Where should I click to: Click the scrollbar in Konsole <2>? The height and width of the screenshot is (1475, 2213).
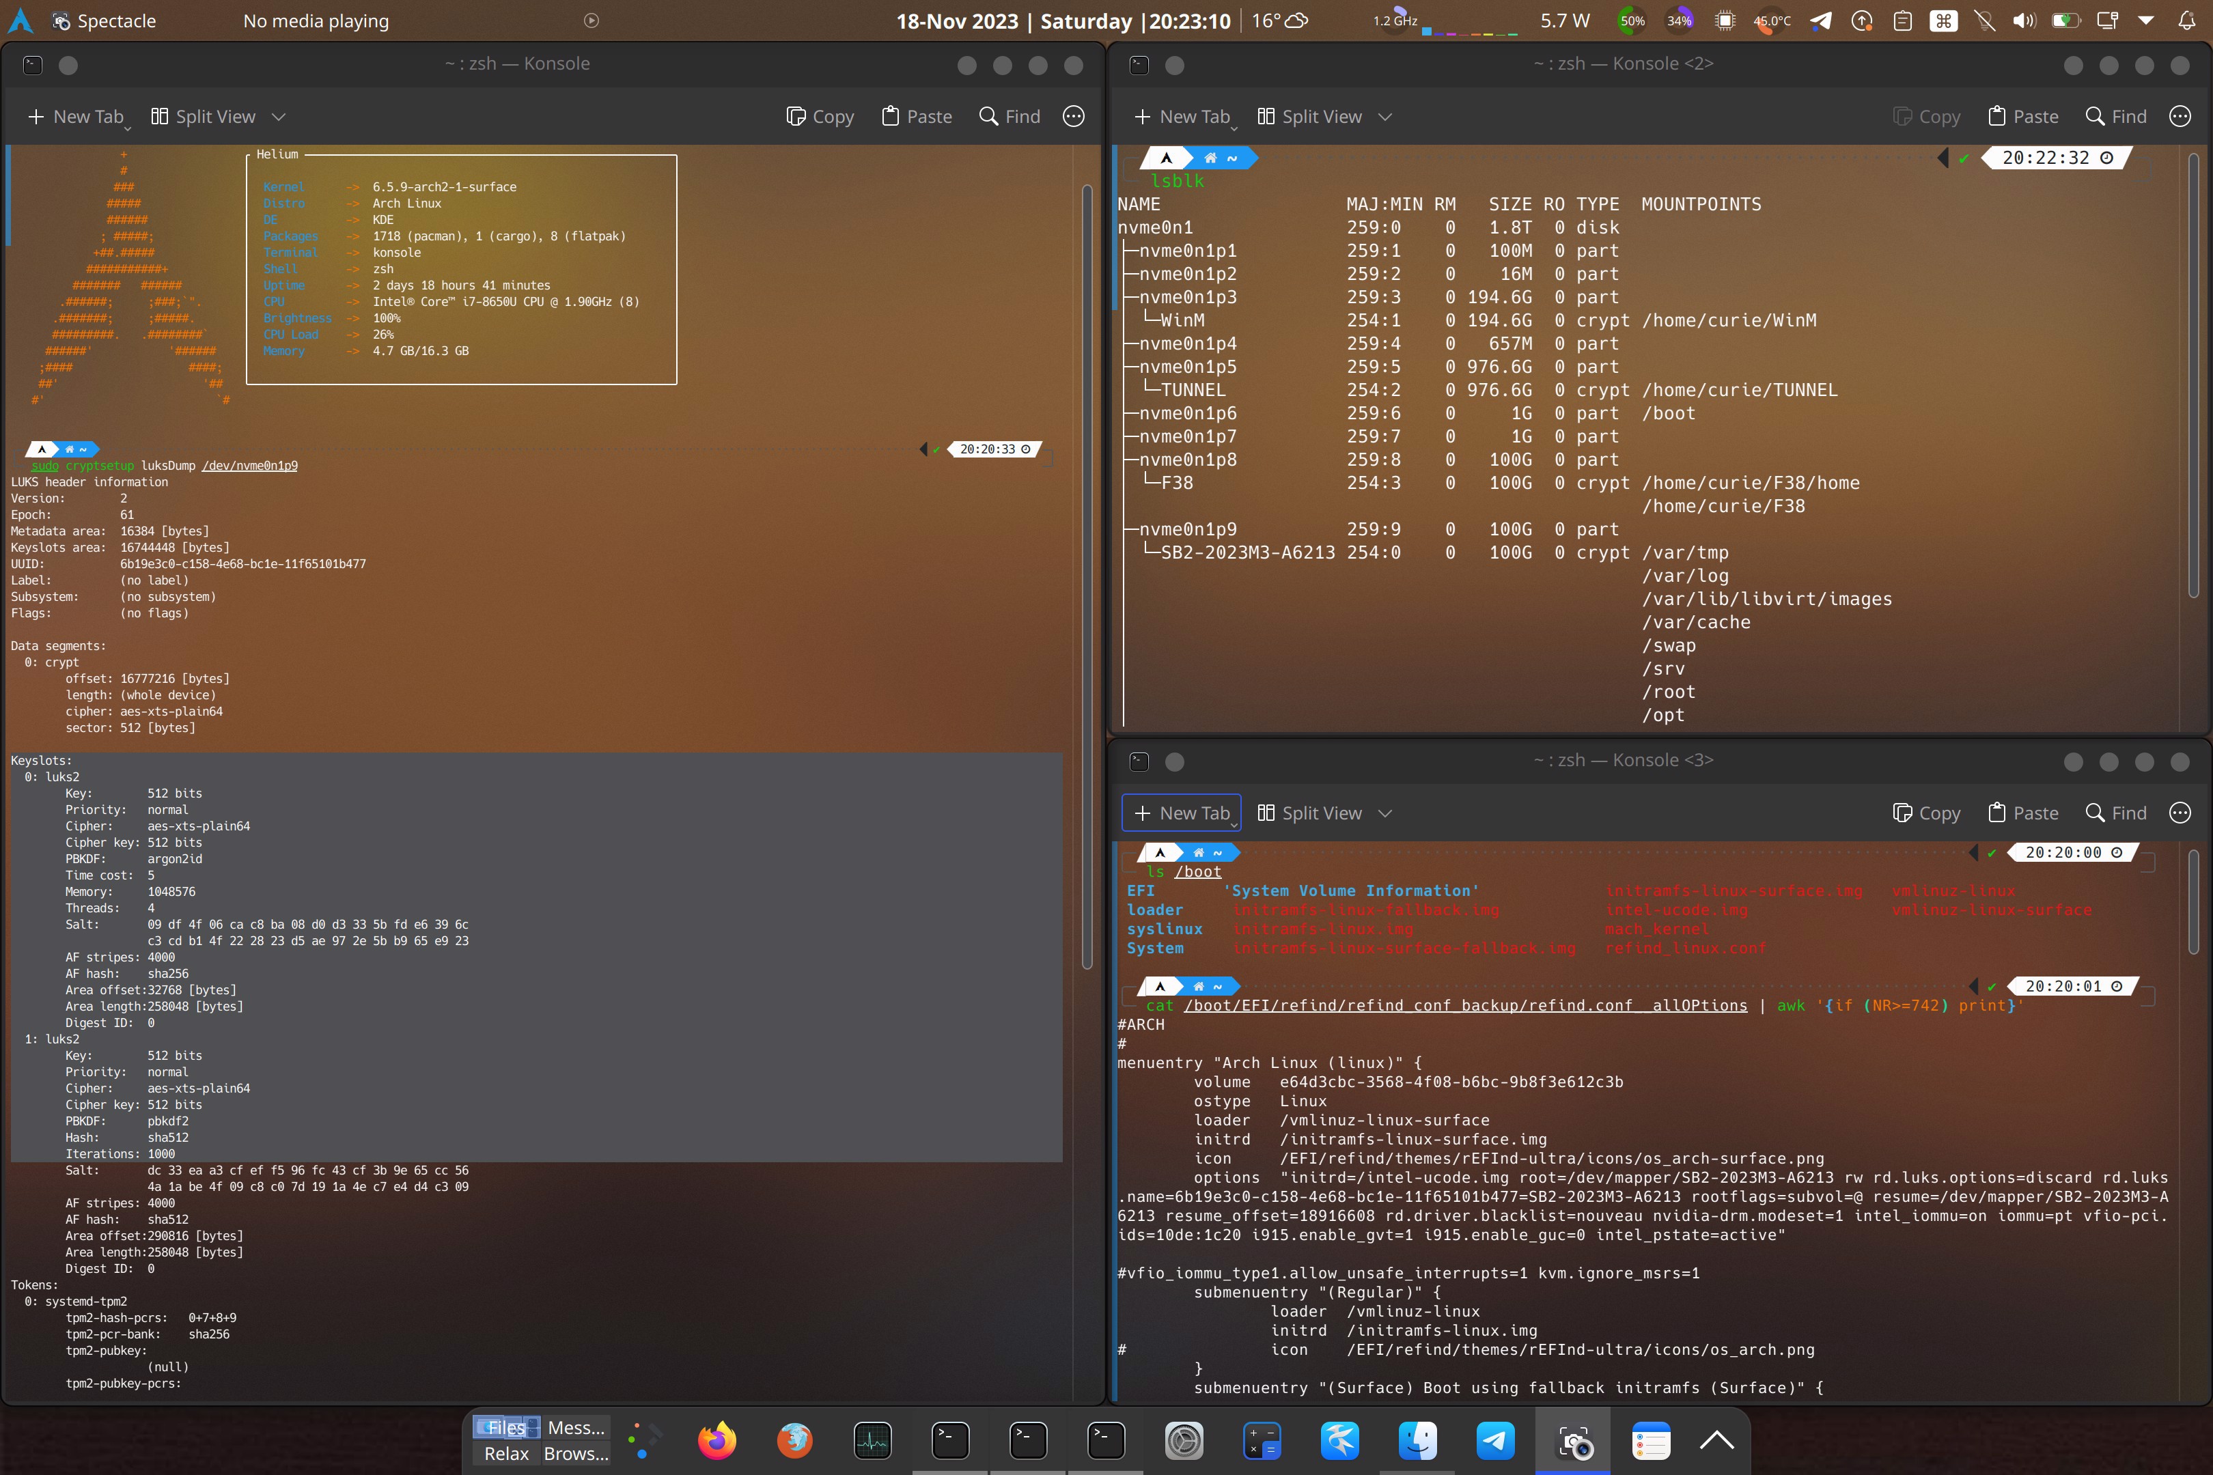coord(2195,423)
